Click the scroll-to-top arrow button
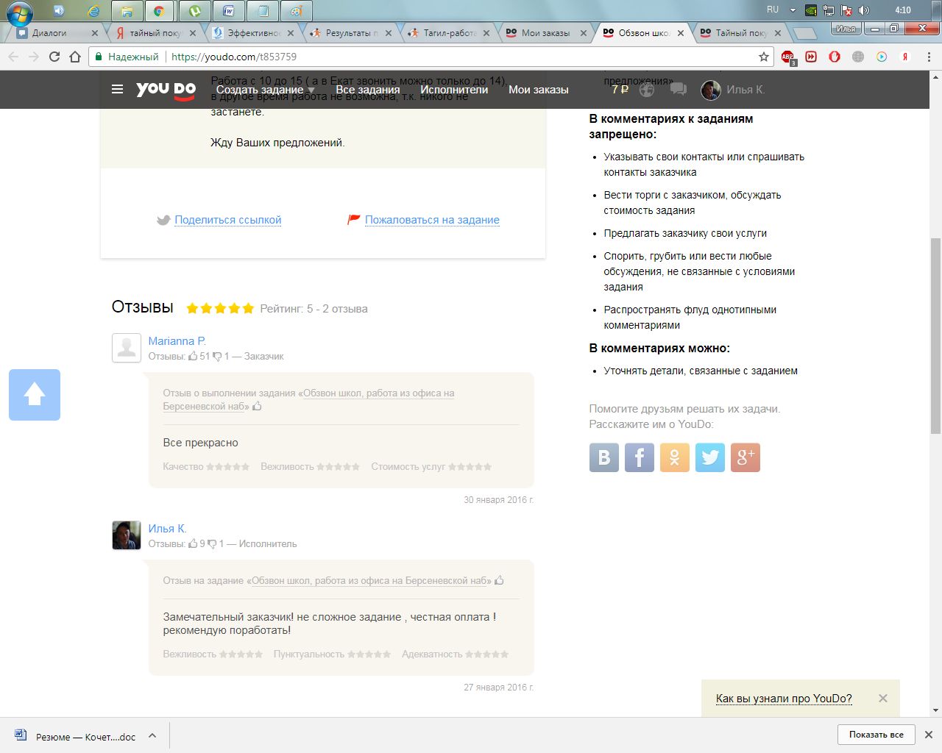The width and height of the screenshot is (942, 753). tap(35, 395)
